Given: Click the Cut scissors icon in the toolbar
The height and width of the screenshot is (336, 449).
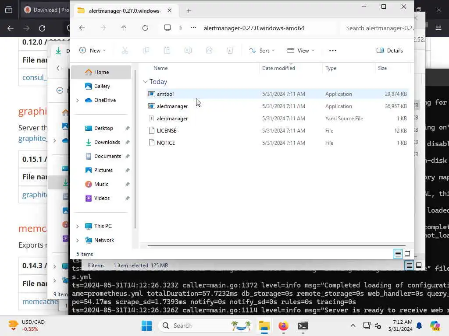Looking at the screenshot, I should click(x=125, y=51).
